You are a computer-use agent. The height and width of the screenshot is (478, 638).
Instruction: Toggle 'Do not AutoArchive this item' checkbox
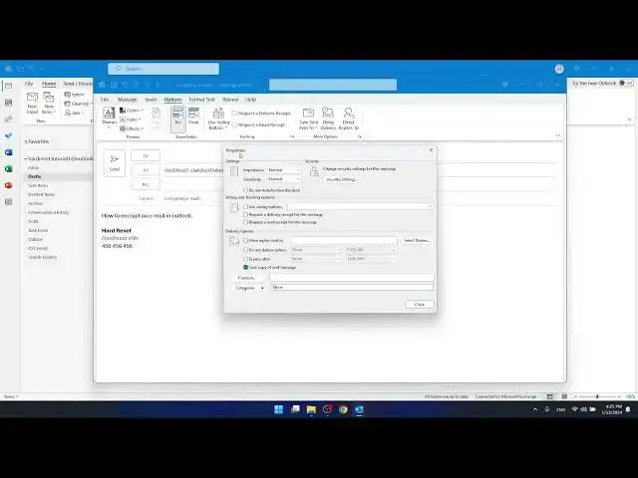(x=245, y=190)
